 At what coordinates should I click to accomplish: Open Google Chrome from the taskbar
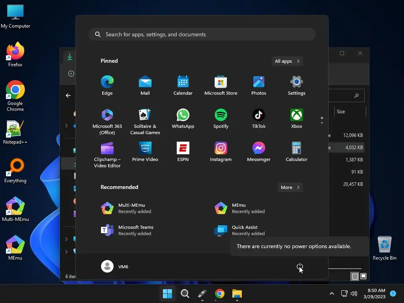[219, 294]
